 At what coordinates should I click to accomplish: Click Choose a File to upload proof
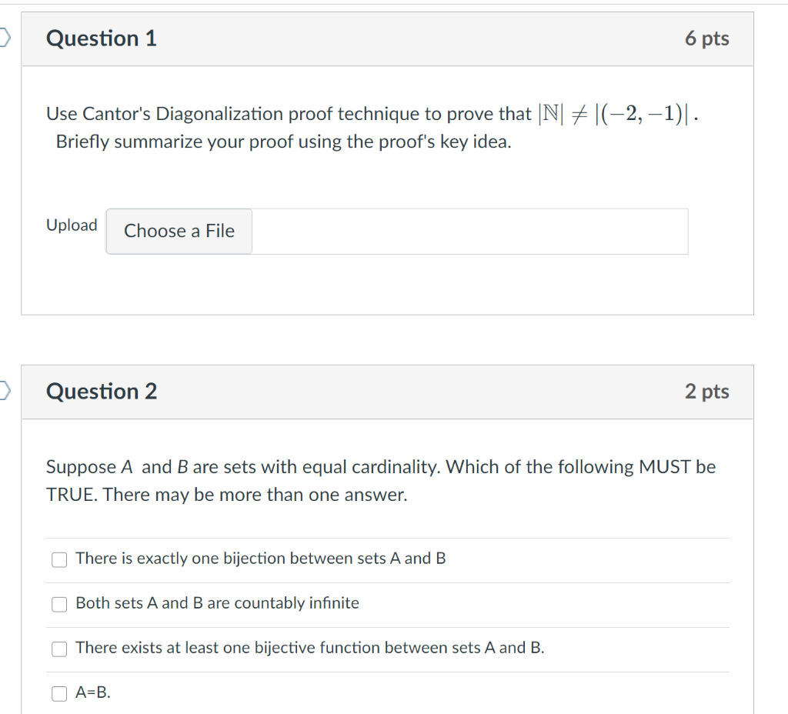tap(179, 231)
